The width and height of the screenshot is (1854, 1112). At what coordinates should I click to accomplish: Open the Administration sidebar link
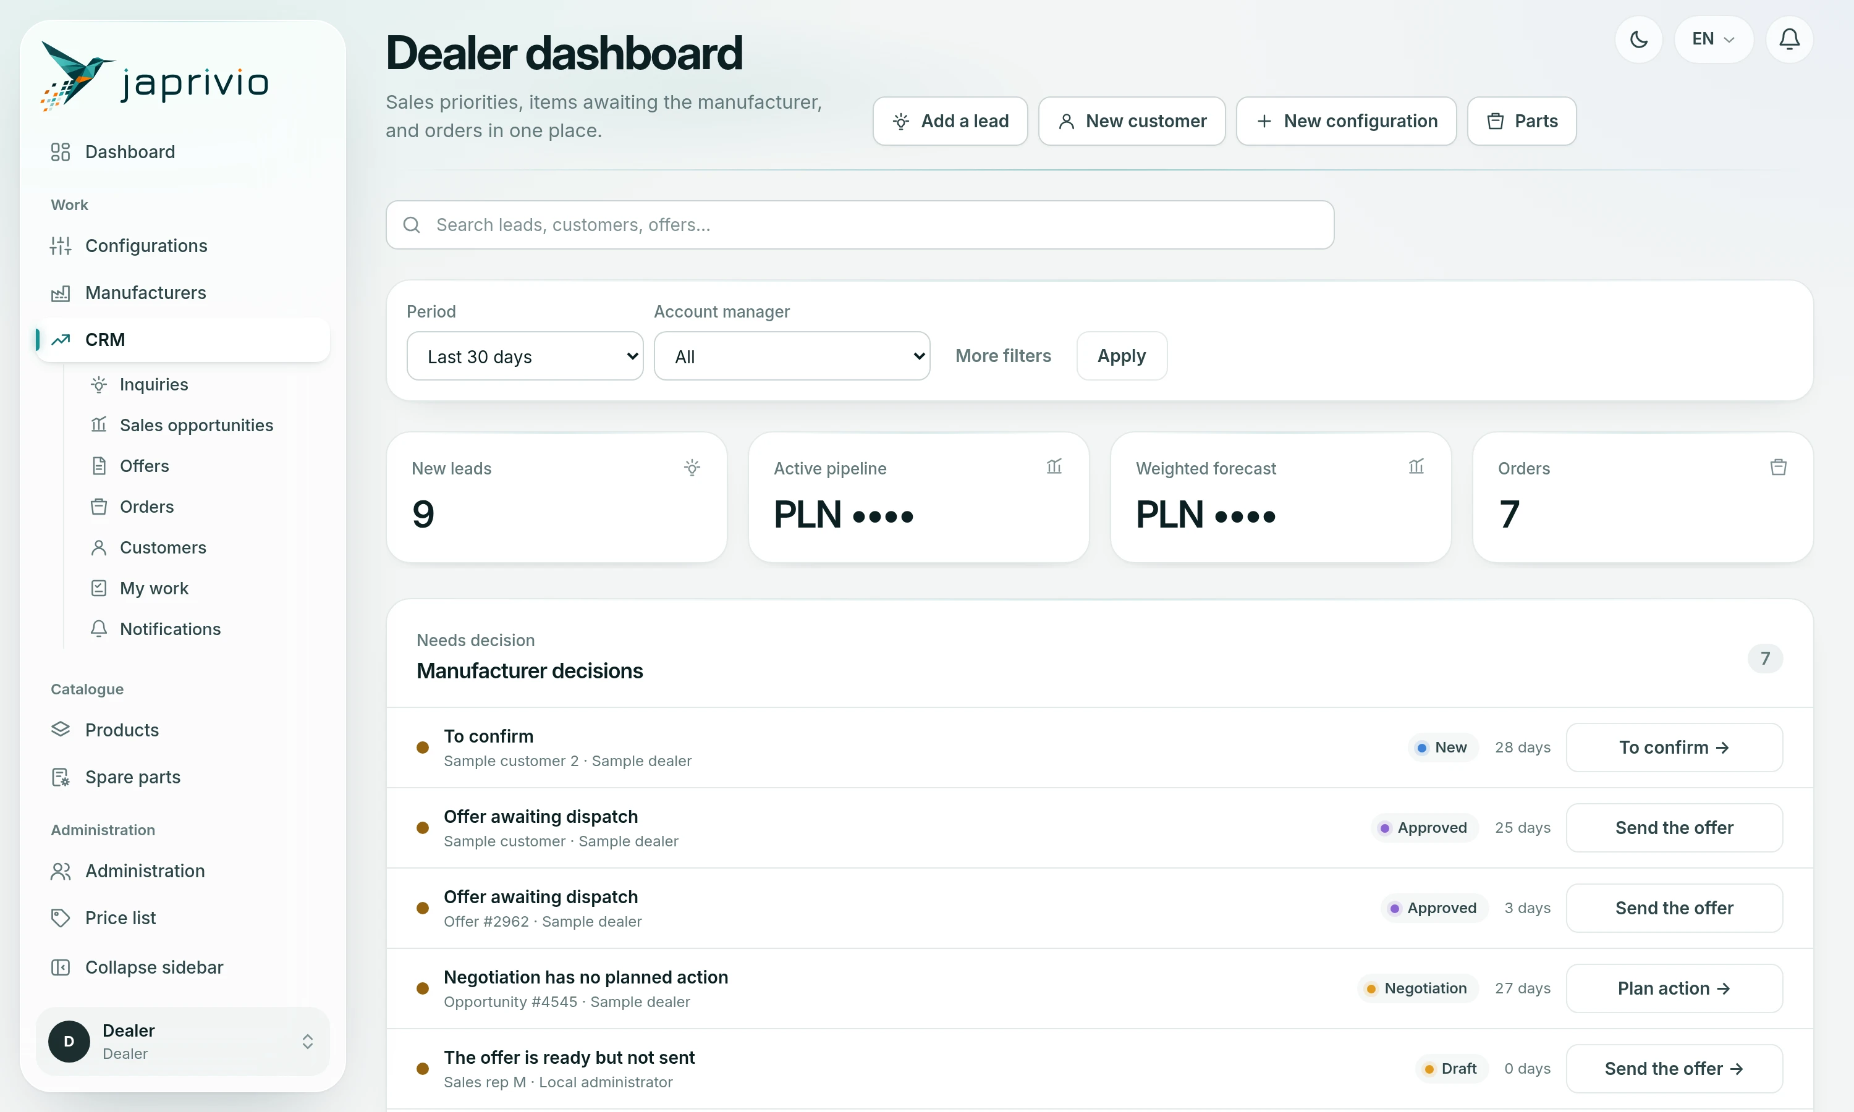(x=183, y=870)
